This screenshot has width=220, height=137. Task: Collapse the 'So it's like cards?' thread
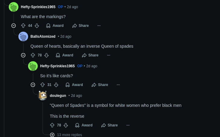click(33, 85)
